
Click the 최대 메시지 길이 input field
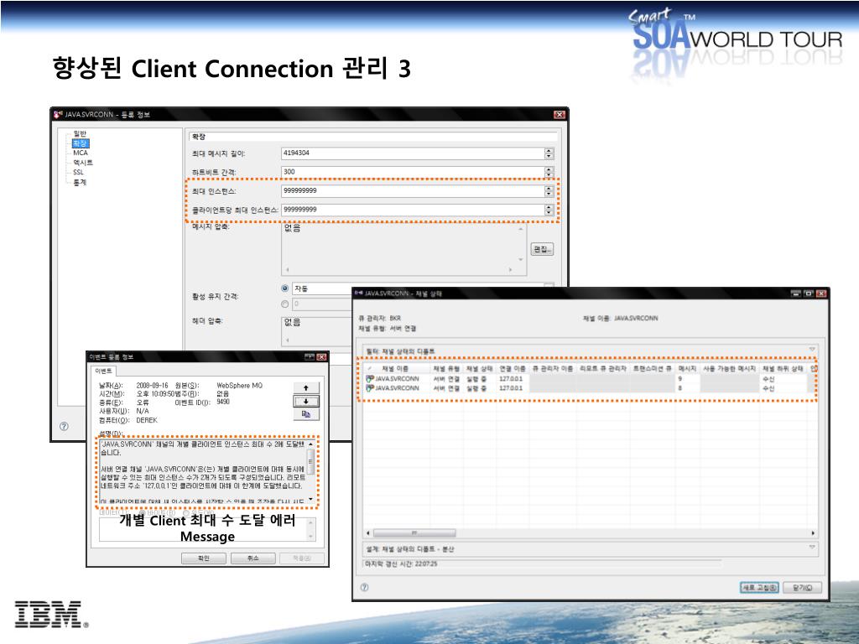413,153
